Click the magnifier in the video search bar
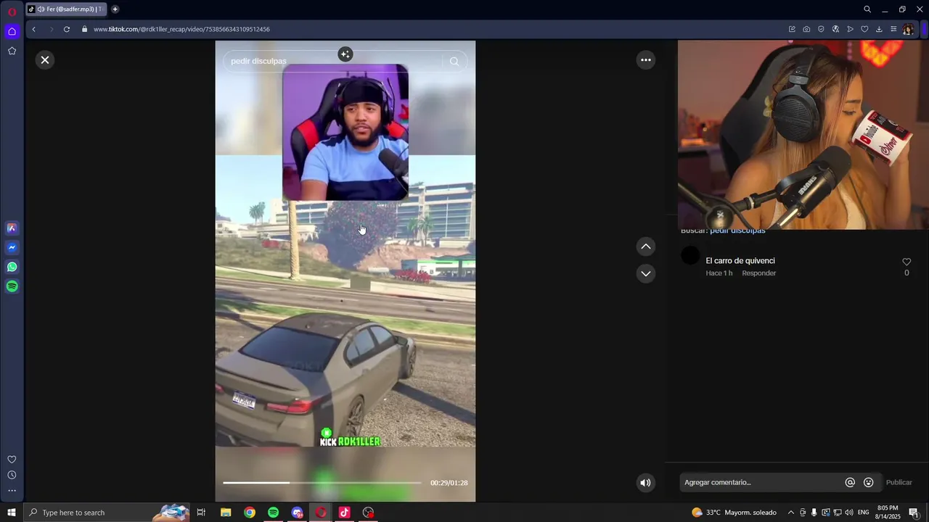Viewport: 929px width, 522px height. click(x=454, y=62)
